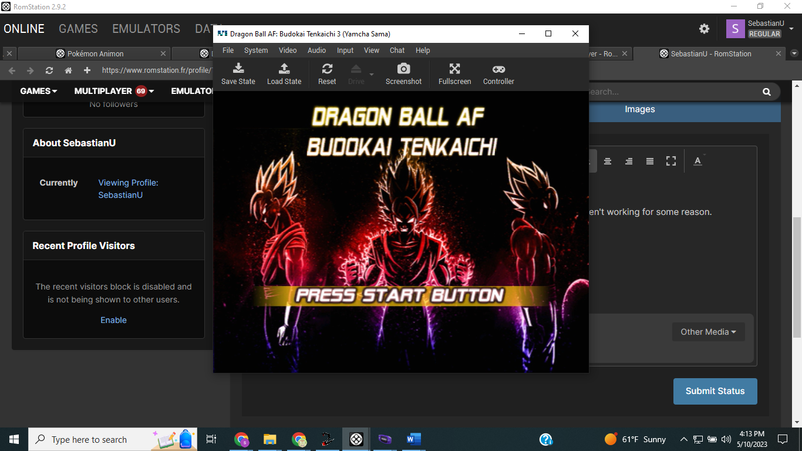Open Task View on the taskbar
Image resolution: width=802 pixels, height=451 pixels.
click(x=212, y=439)
